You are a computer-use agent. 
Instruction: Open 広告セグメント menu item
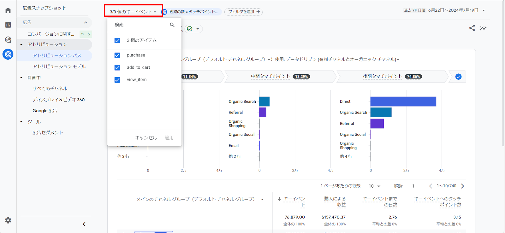point(48,133)
